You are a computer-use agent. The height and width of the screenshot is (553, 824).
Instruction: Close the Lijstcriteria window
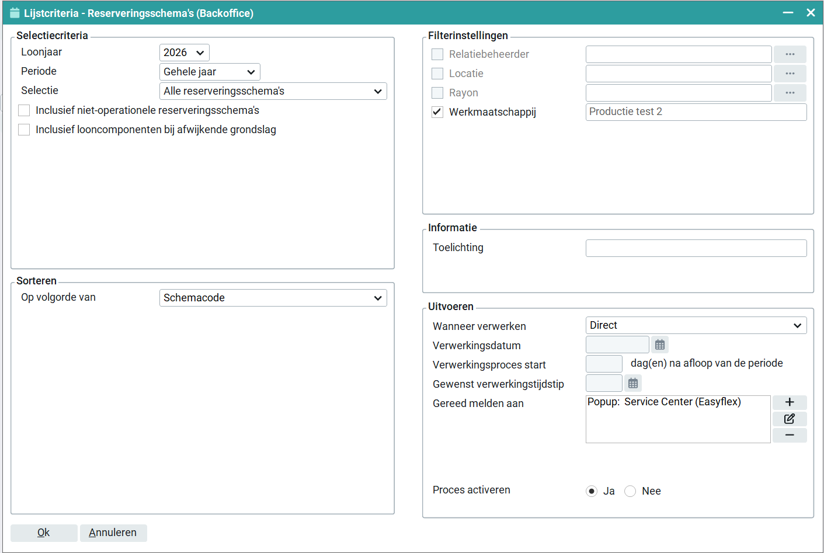click(811, 13)
